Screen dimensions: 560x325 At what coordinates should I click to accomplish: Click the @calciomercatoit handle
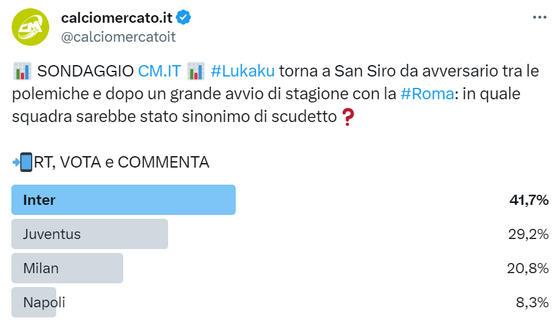[118, 37]
